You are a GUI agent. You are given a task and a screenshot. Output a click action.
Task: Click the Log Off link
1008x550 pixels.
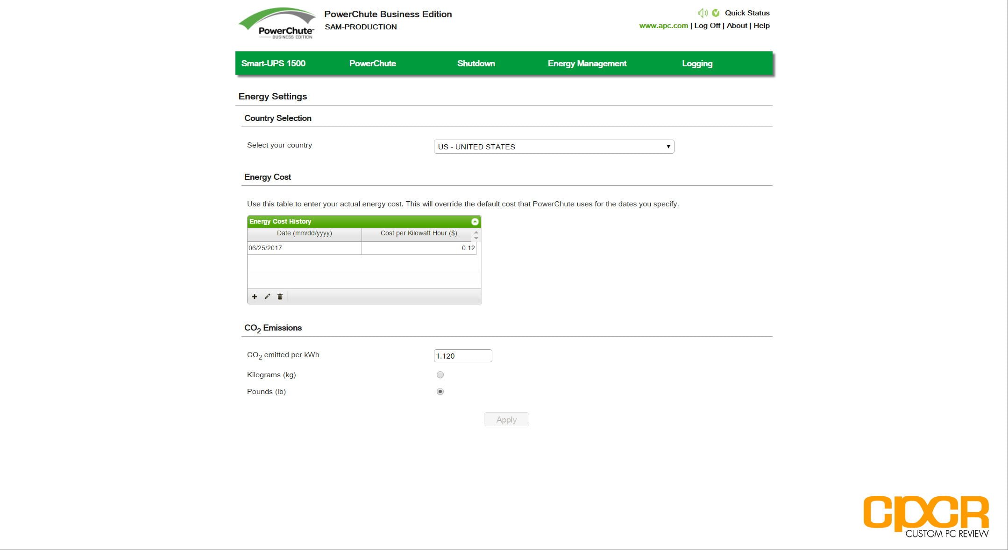pos(707,26)
